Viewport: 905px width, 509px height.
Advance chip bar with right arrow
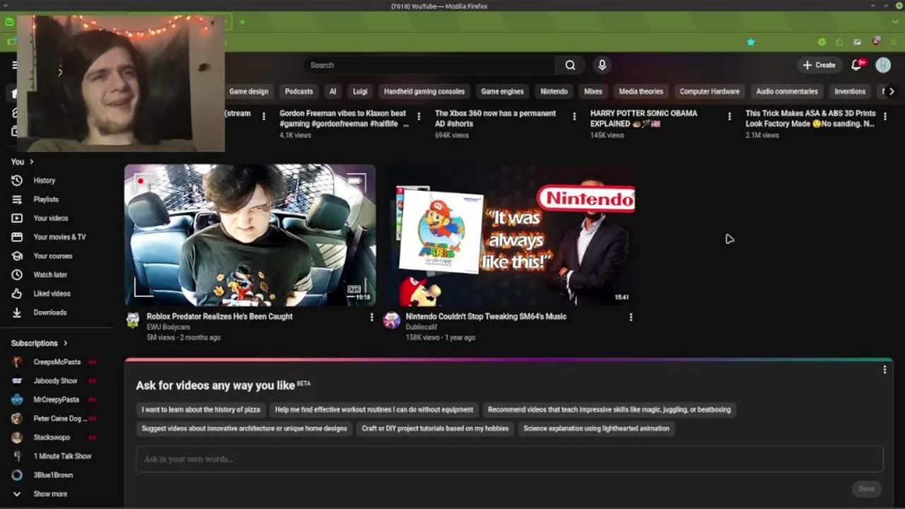(x=892, y=91)
